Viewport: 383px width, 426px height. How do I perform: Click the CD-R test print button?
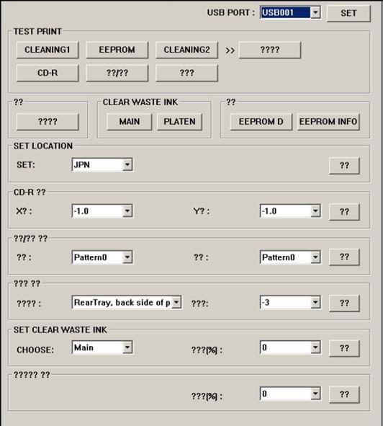coord(48,73)
